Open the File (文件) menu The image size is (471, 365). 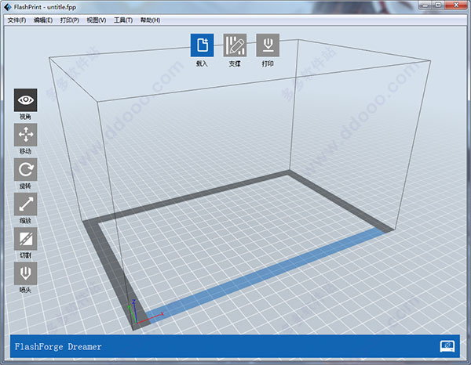16,20
